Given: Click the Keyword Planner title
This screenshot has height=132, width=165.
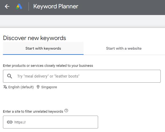Looking at the screenshot, I should click(56, 6).
